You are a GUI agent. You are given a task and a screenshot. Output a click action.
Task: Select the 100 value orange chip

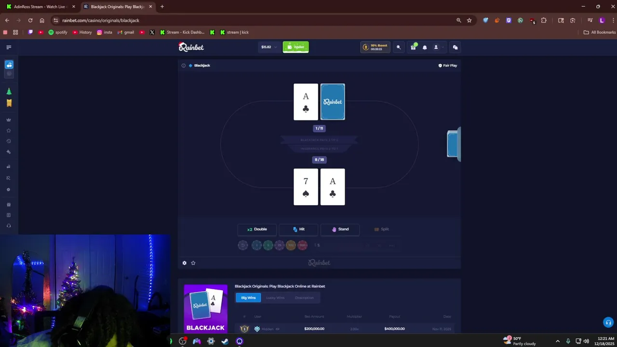pyautogui.click(x=291, y=245)
